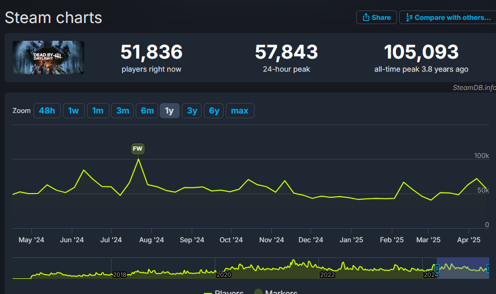This screenshot has width=496, height=294.
Task: Set zoom to 6m
Action: 147,110
